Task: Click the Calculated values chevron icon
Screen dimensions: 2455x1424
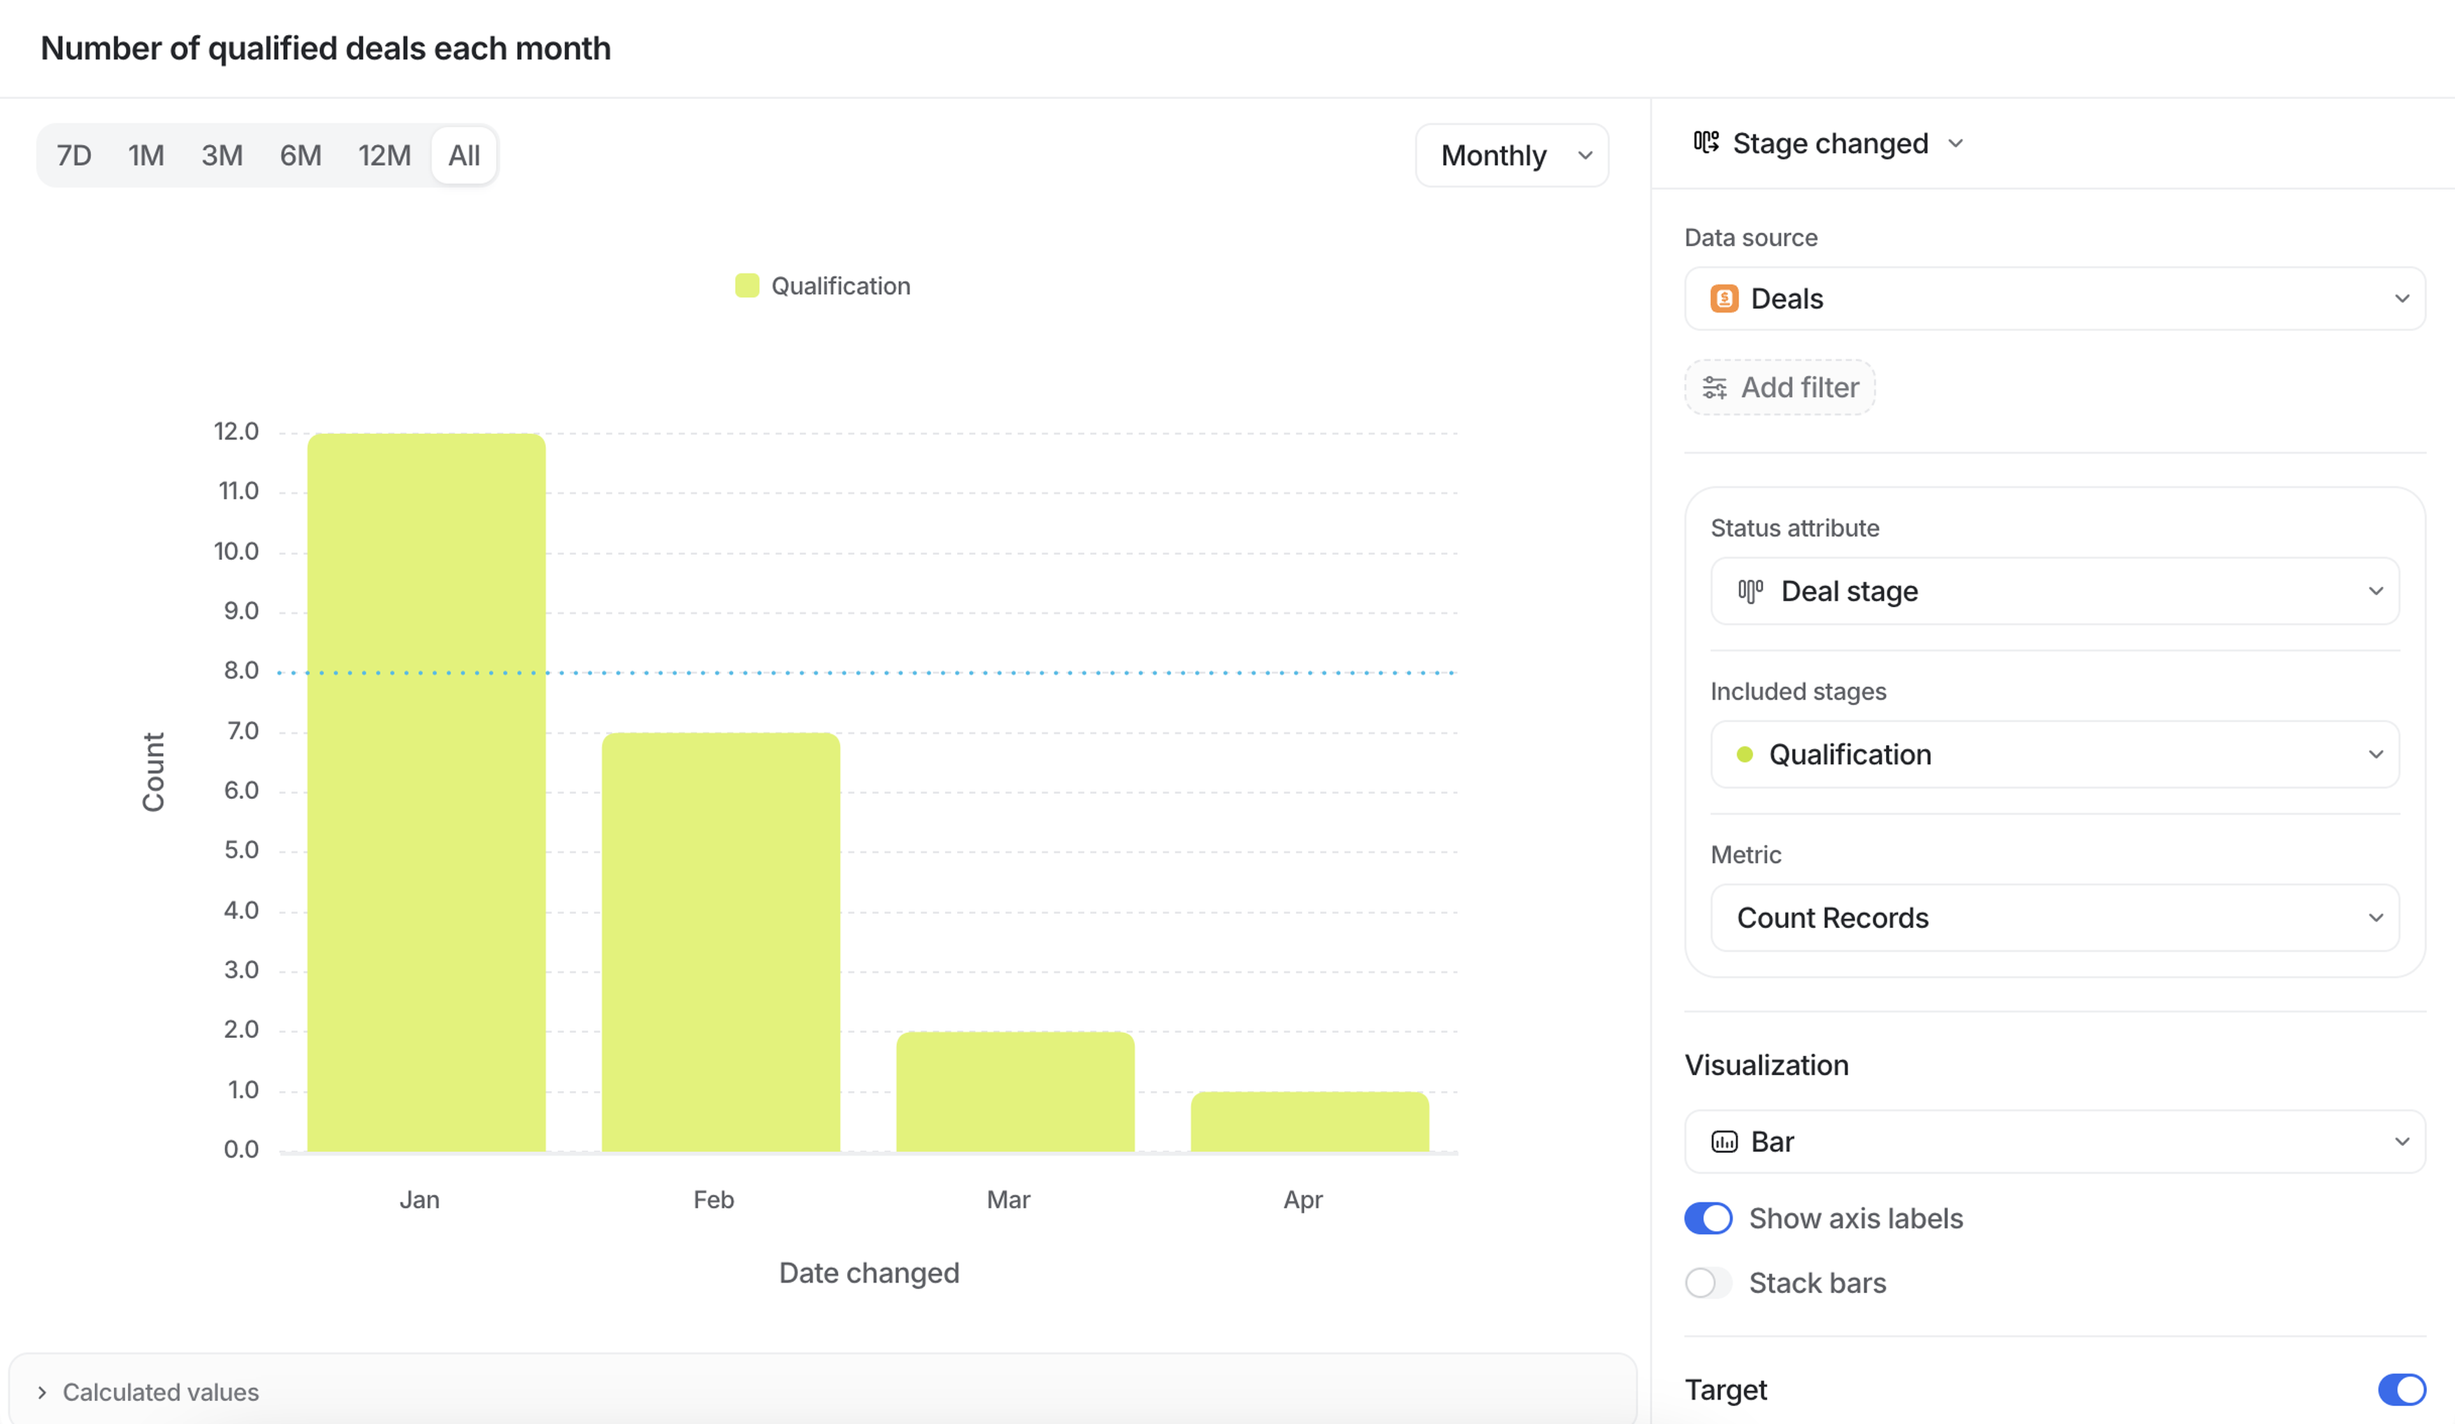Action: tap(42, 1393)
